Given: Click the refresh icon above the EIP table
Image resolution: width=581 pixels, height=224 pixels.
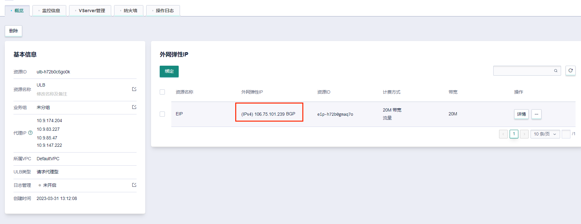Looking at the screenshot, I should [570, 71].
